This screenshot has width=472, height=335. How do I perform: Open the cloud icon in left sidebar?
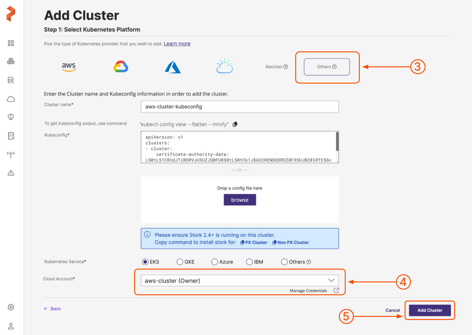(11, 99)
